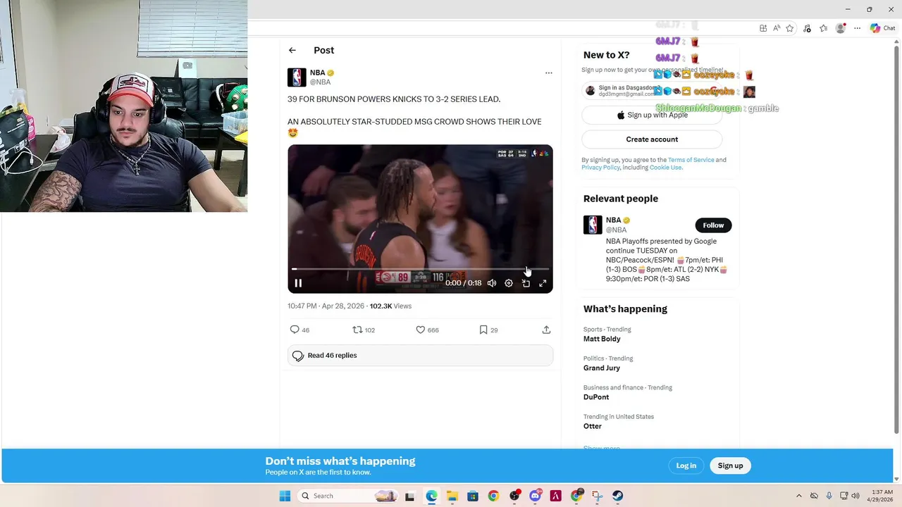The width and height of the screenshot is (902, 507).
Task: Open Edge Read aloud icon
Action: click(777, 28)
